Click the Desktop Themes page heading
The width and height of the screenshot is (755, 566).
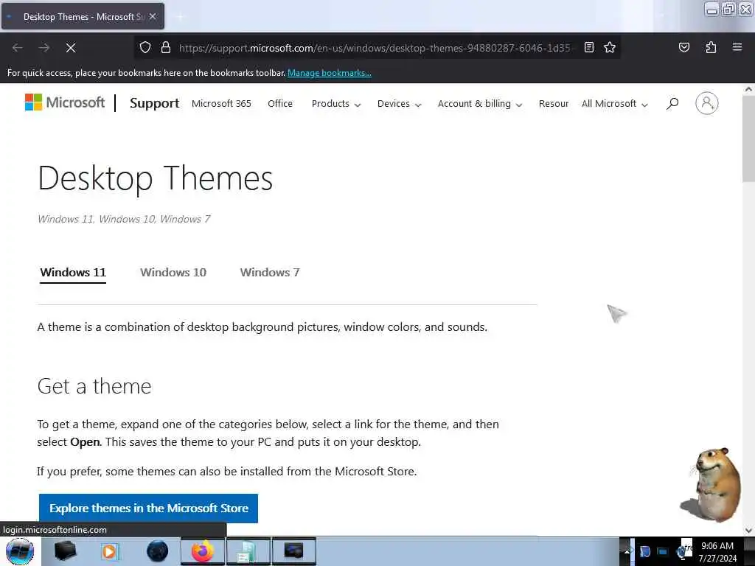click(x=155, y=178)
